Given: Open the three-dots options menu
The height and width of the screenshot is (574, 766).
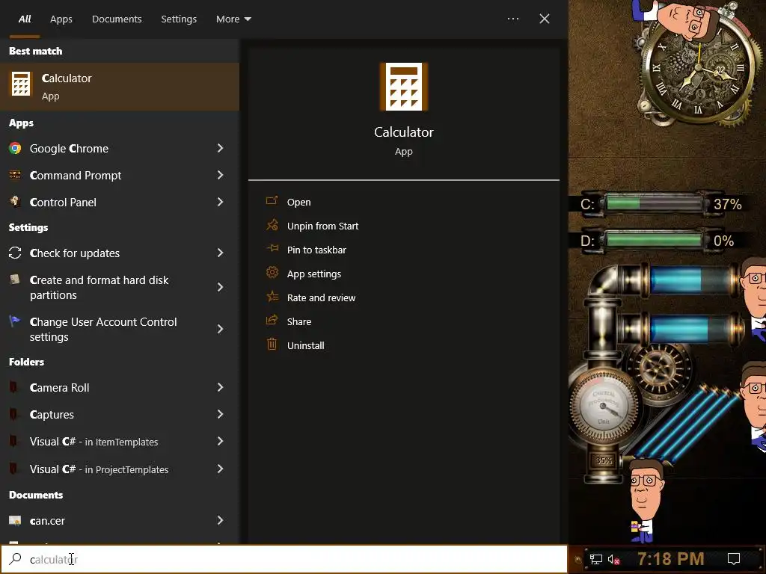Looking at the screenshot, I should [513, 19].
